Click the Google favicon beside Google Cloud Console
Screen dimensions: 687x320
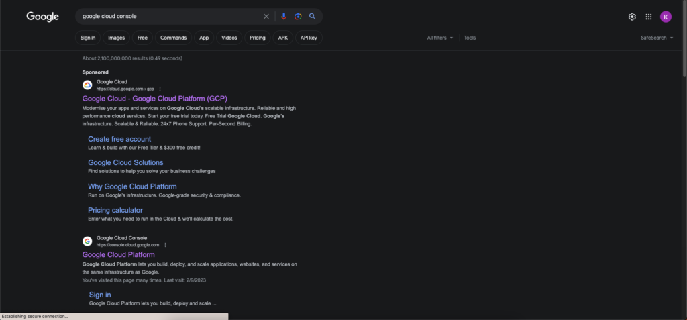tap(87, 241)
